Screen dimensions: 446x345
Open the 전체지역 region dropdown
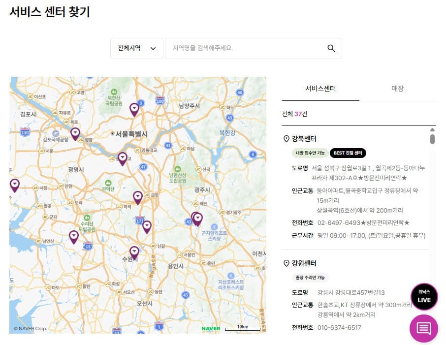[x=136, y=48]
